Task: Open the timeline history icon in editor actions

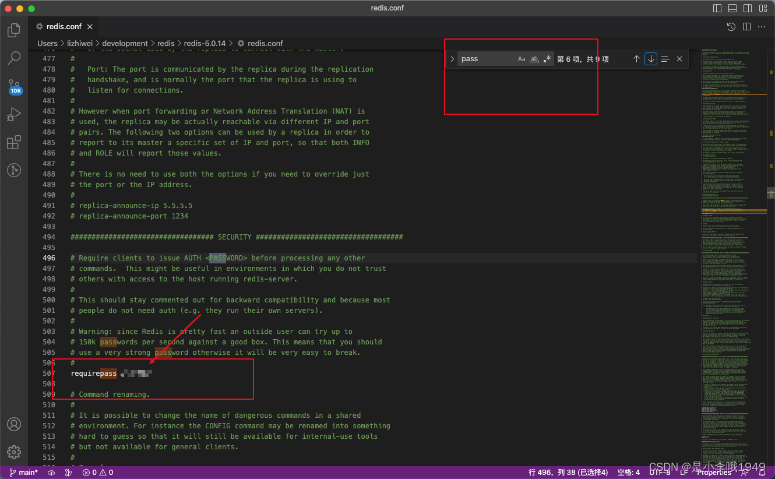Action: (731, 27)
